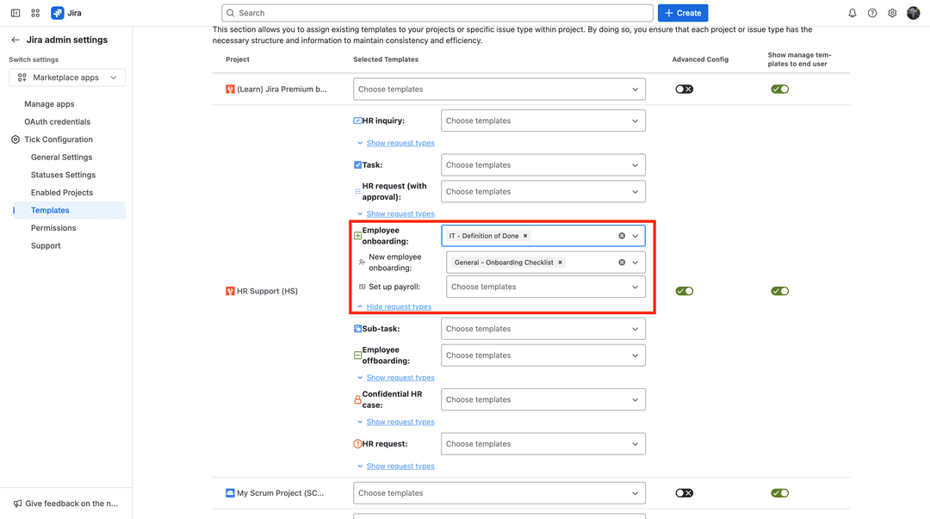Collapse HR Support types via Hide request types
The width and height of the screenshot is (930, 519).
(399, 306)
